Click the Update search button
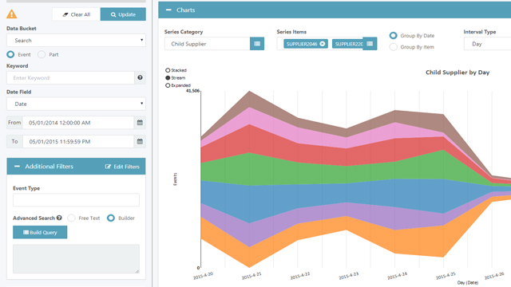511x287 pixels. tap(123, 14)
